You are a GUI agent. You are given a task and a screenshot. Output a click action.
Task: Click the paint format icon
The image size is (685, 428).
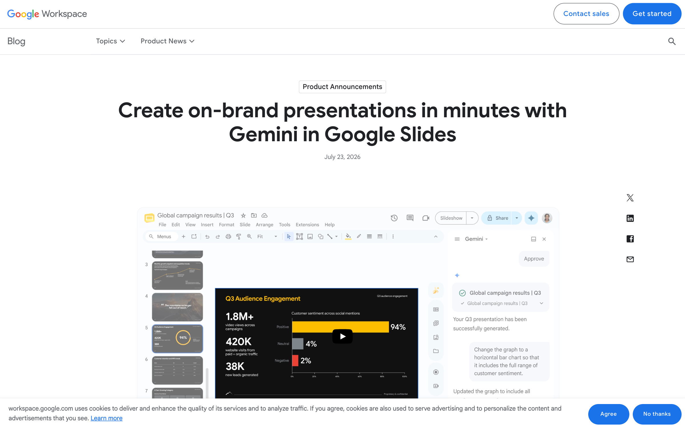tap(239, 237)
